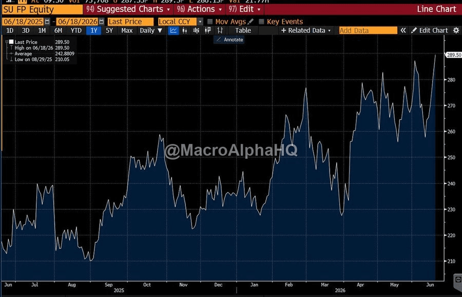Toggle the Last Price series visibility box
The image size is (462, 297).
(11, 42)
